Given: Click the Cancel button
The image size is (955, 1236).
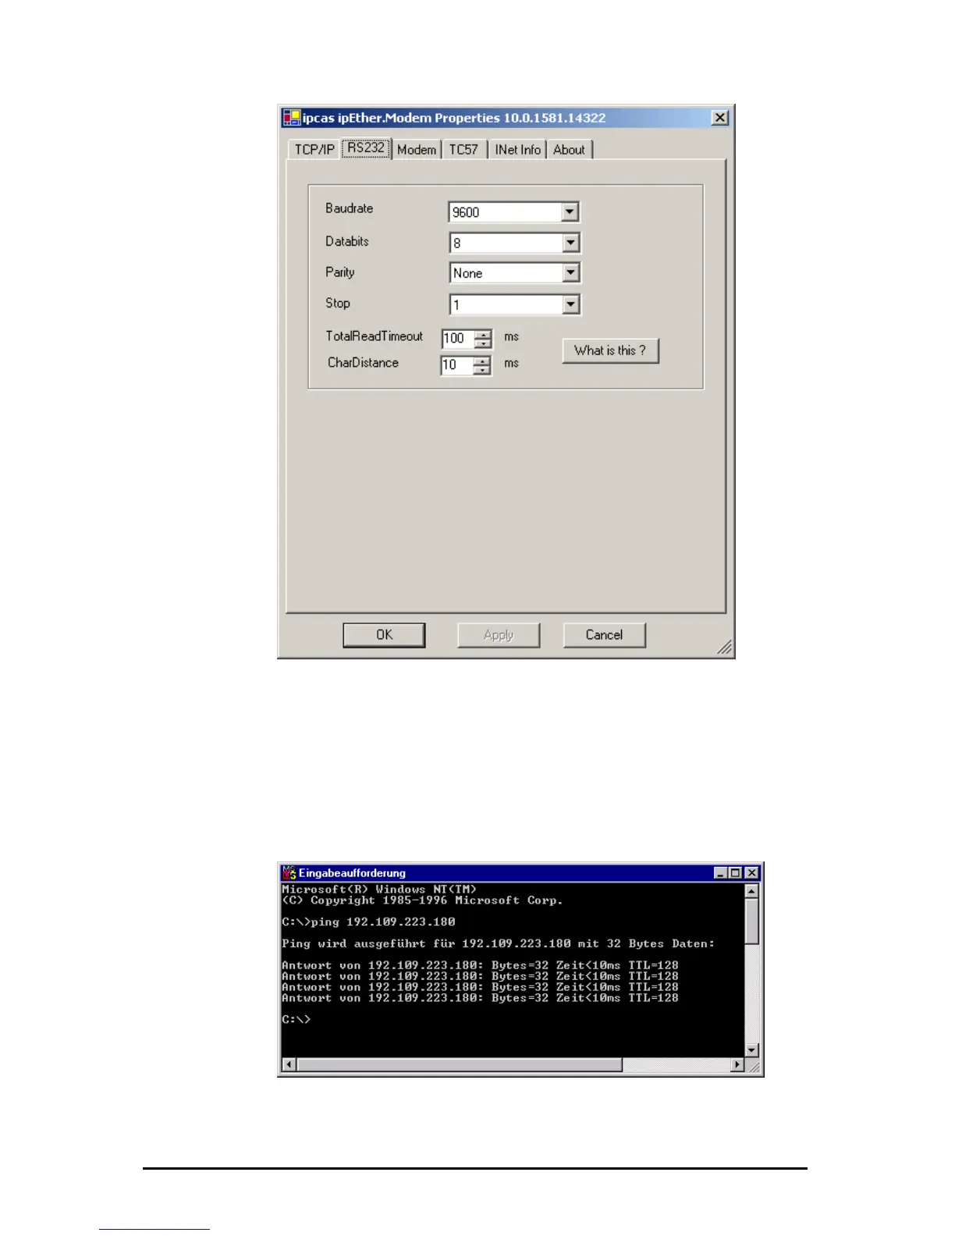Looking at the screenshot, I should coord(604,635).
